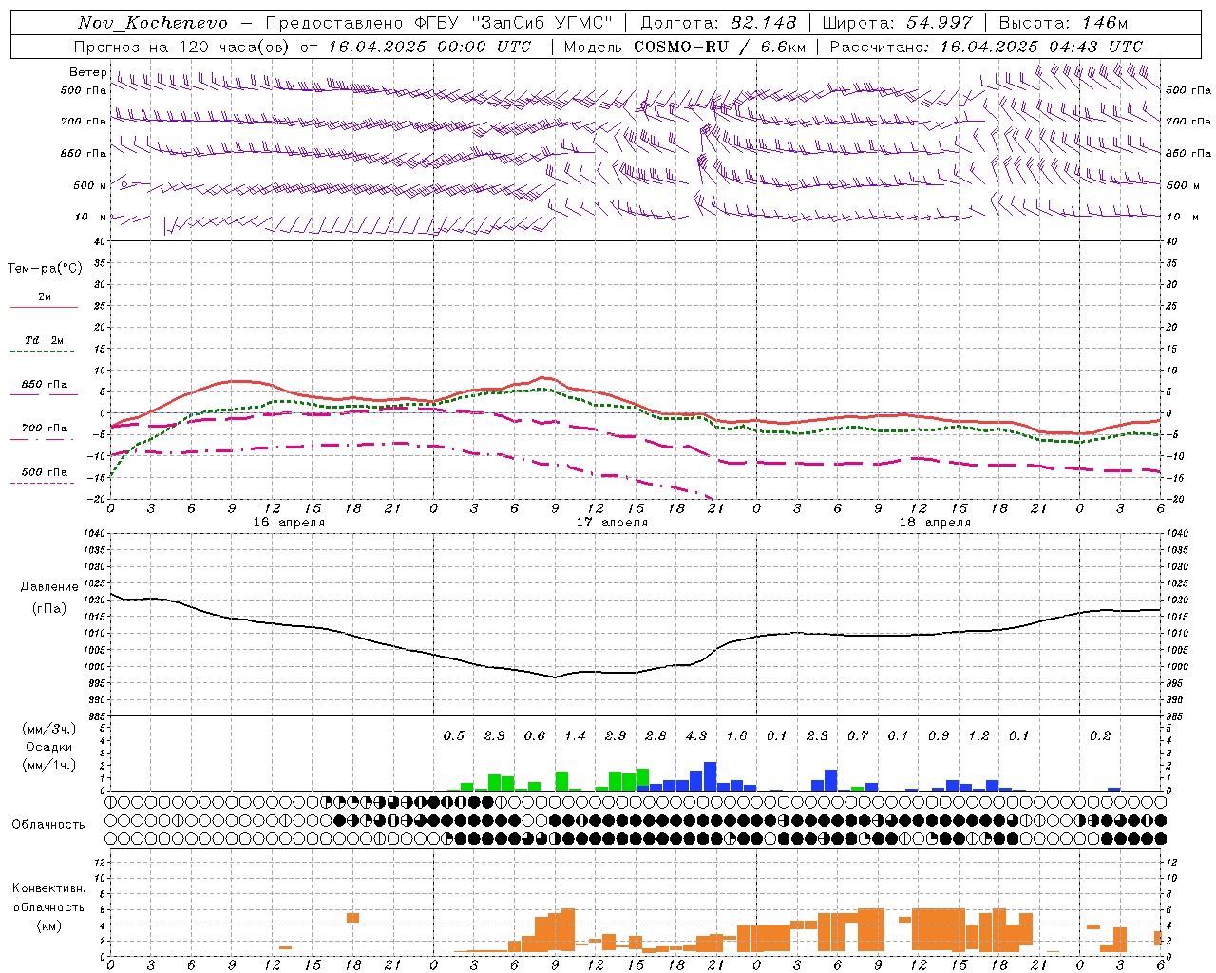Click the Рассчитано: 16.04.2025 04:43 UTC timestamp
1216x973 pixels.
[986, 47]
